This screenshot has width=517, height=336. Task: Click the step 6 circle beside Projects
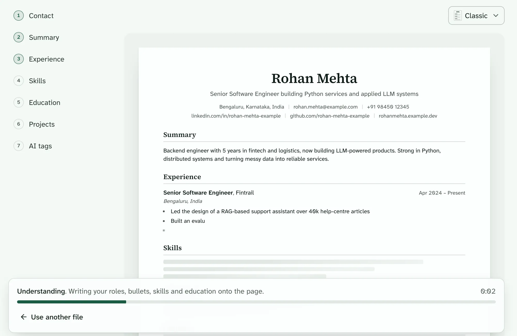tap(19, 124)
